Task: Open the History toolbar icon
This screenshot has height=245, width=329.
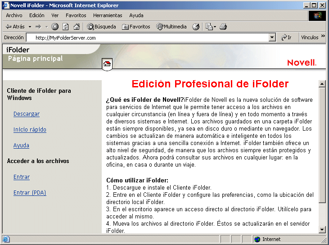Action: point(196,27)
